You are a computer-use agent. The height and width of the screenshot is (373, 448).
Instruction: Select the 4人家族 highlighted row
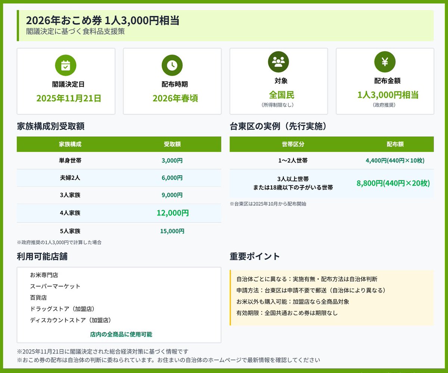[119, 212]
